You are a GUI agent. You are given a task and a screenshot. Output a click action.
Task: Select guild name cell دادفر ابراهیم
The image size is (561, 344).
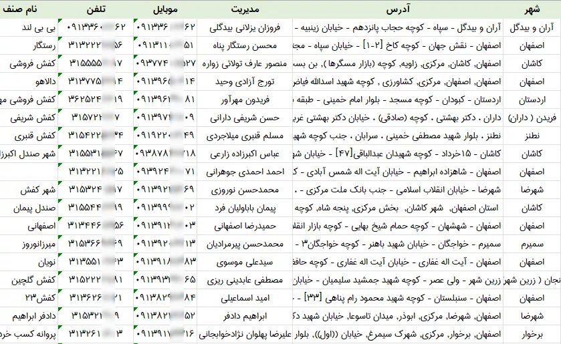coord(29,316)
